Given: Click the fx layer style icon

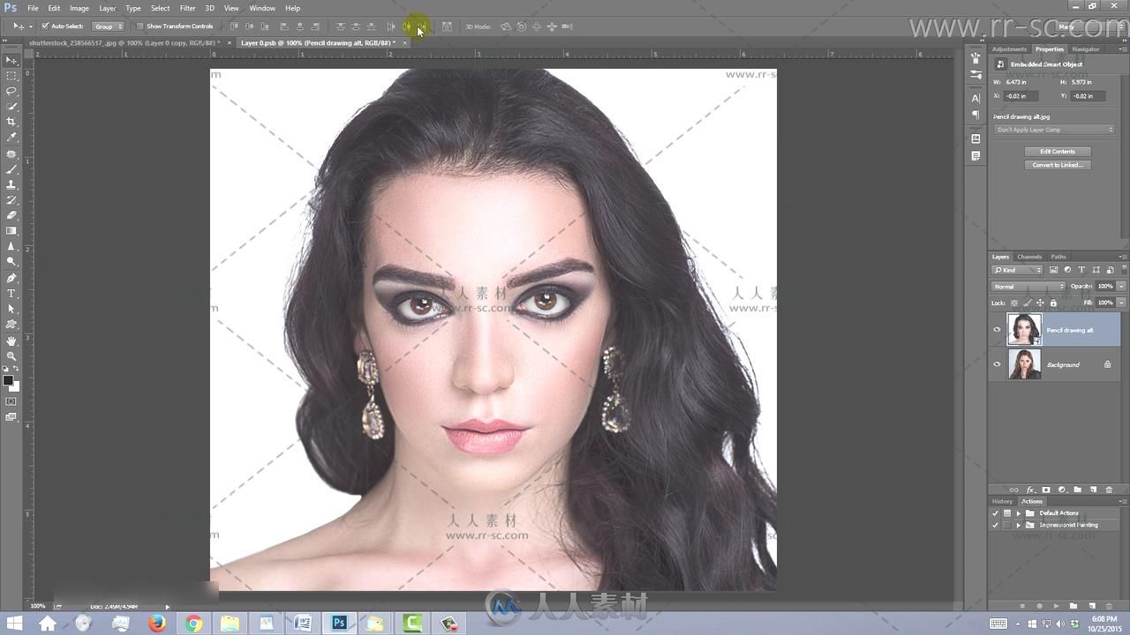Looking at the screenshot, I should [x=1030, y=489].
